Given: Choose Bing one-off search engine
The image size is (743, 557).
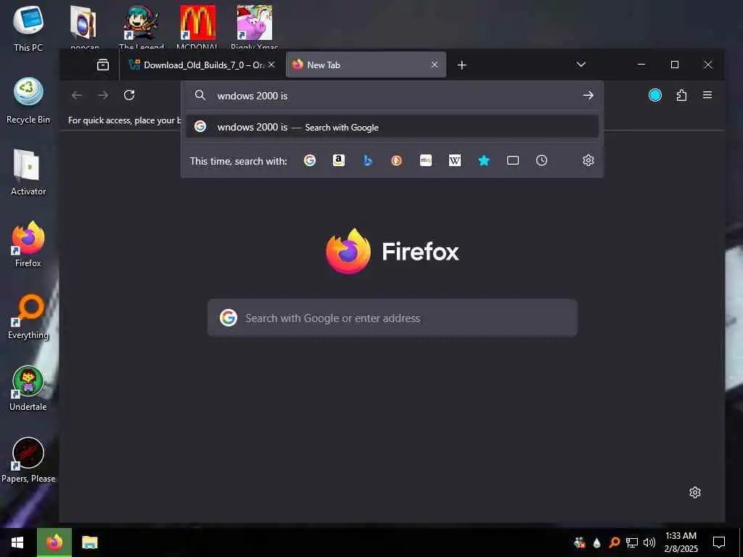Looking at the screenshot, I should tap(368, 160).
